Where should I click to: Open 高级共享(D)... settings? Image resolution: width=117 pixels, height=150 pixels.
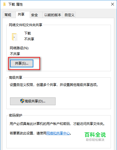(33, 101)
